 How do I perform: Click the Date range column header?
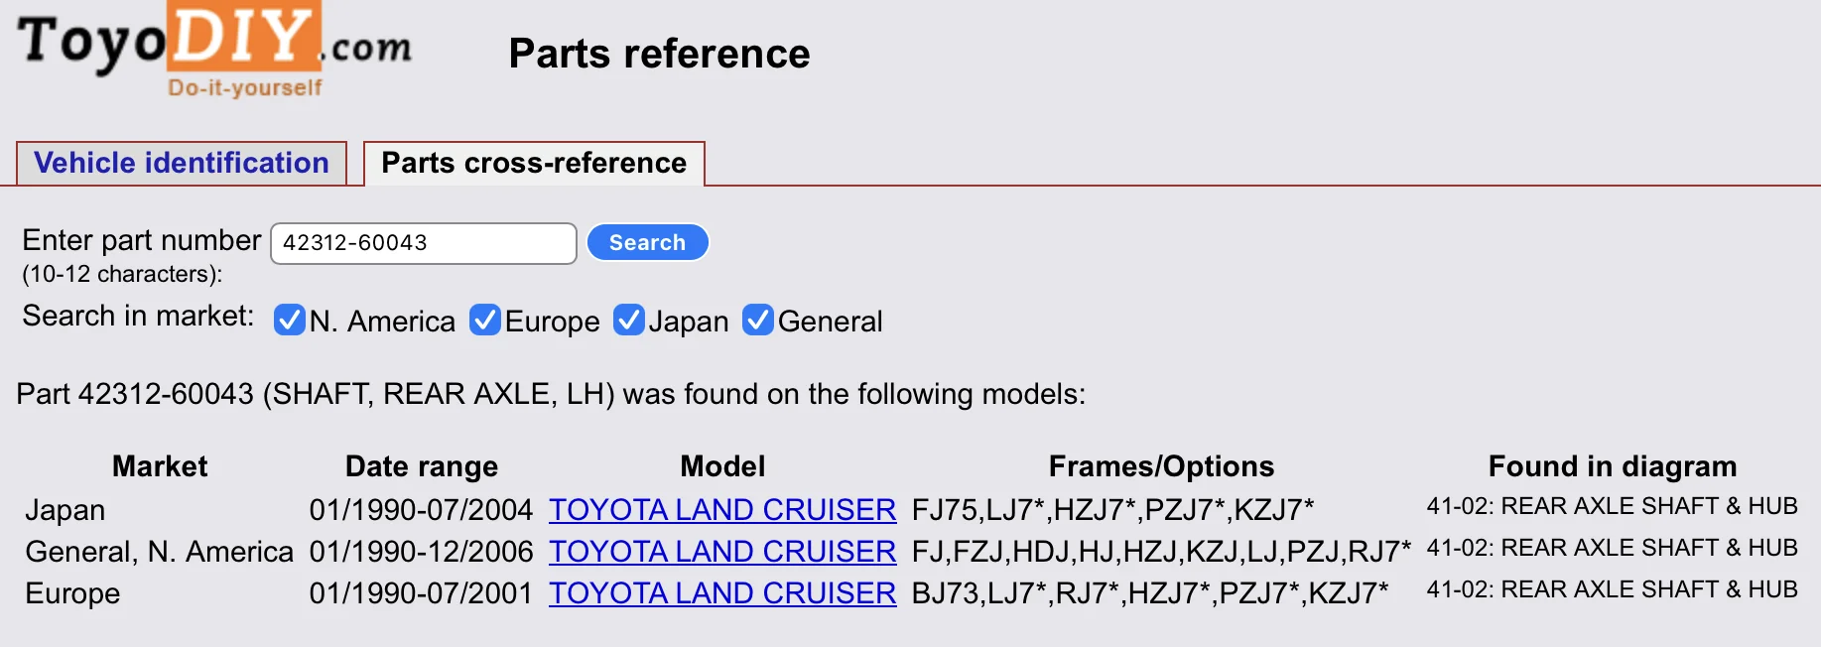pos(422,466)
